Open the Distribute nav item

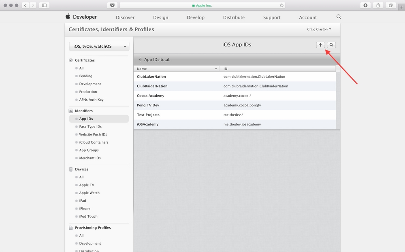pos(234,17)
